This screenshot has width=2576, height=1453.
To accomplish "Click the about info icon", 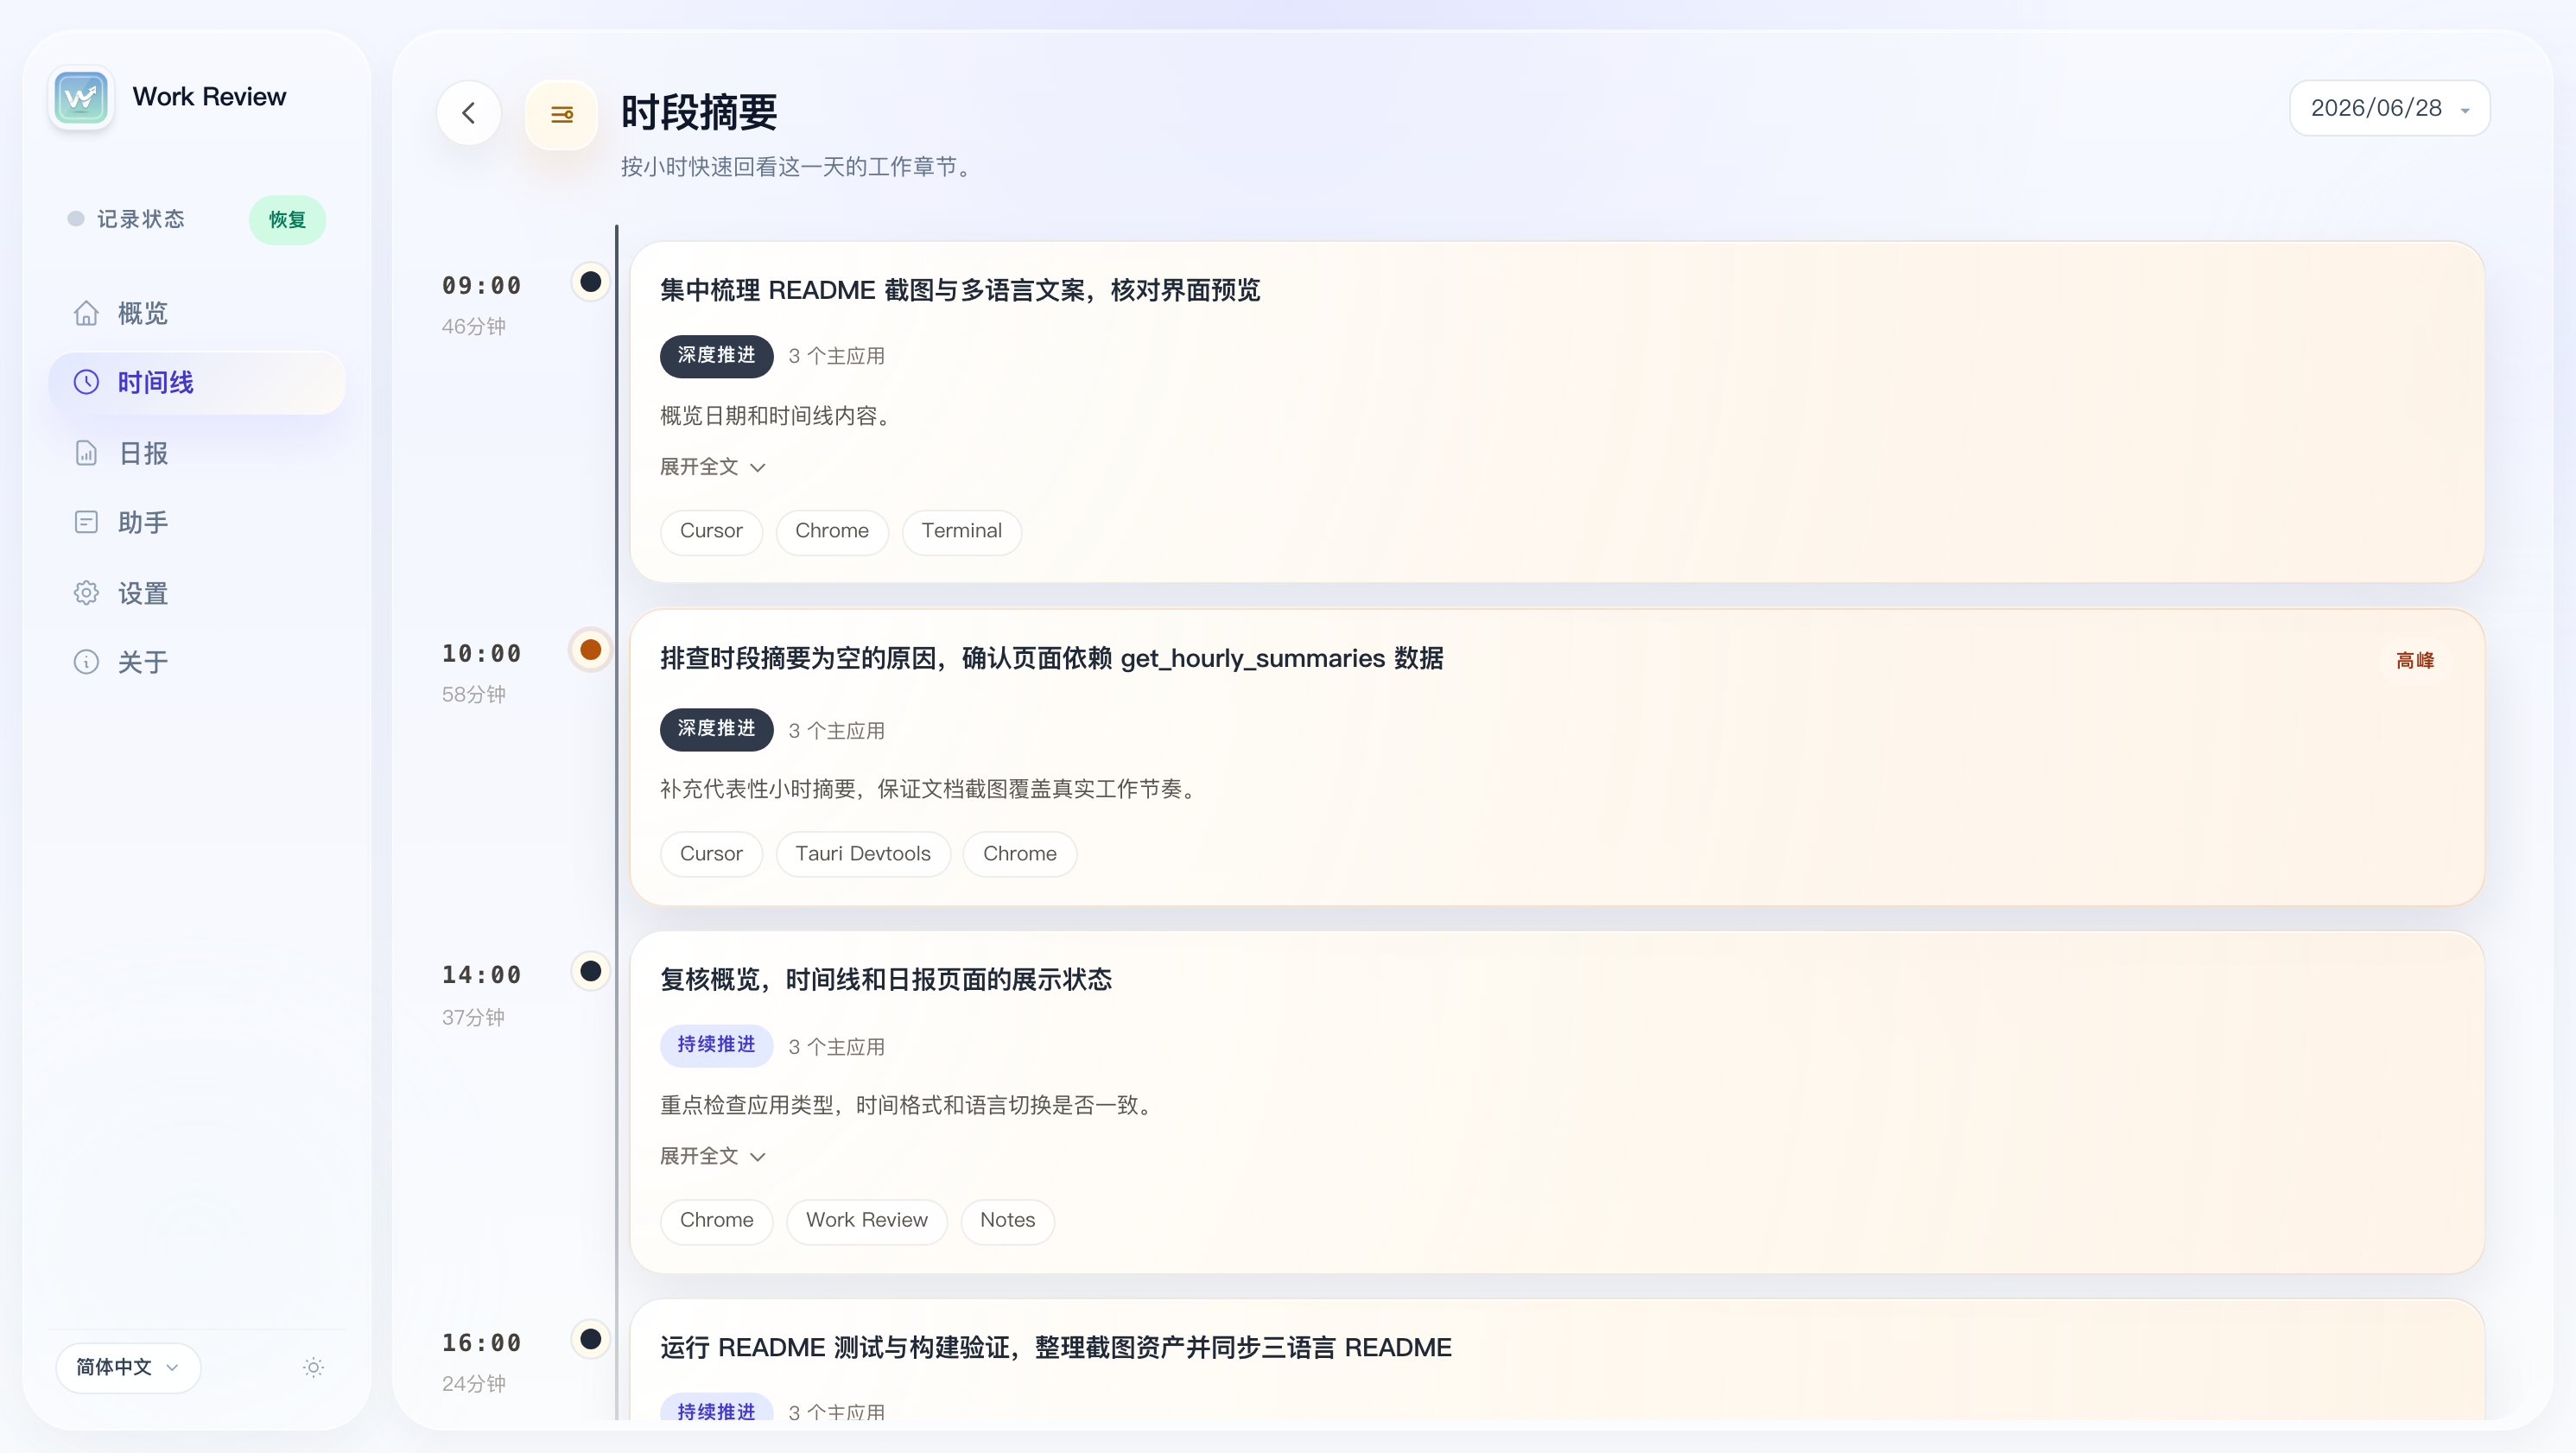I will pos(86,662).
